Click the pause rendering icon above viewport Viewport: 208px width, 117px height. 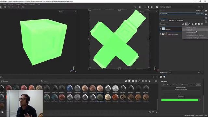click(x=140, y=7)
